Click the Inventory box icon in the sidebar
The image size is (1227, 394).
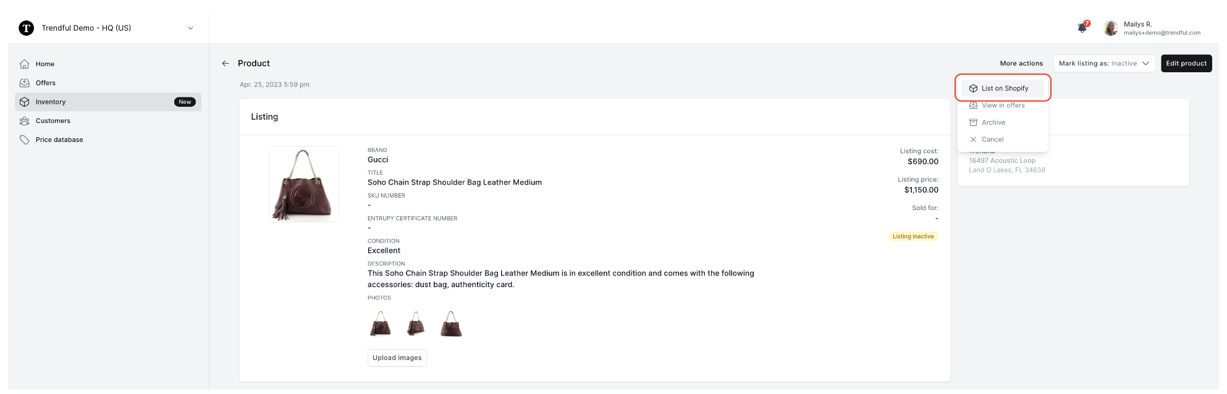coord(25,102)
